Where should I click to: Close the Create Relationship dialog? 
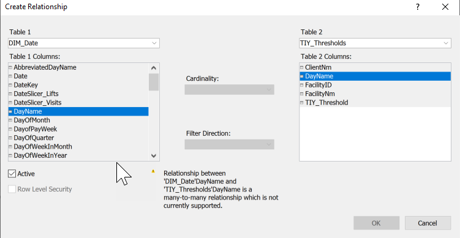click(x=445, y=7)
